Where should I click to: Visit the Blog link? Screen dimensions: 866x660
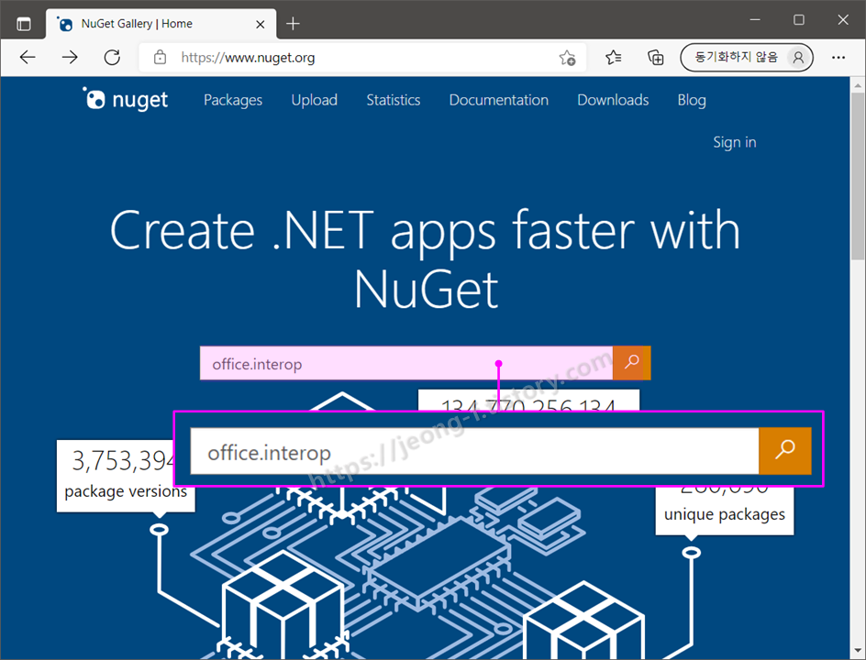pos(692,100)
